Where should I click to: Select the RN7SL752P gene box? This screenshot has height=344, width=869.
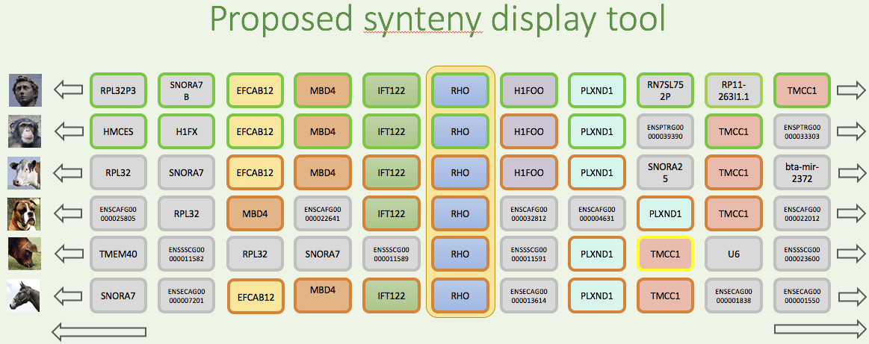click(665, 90)
